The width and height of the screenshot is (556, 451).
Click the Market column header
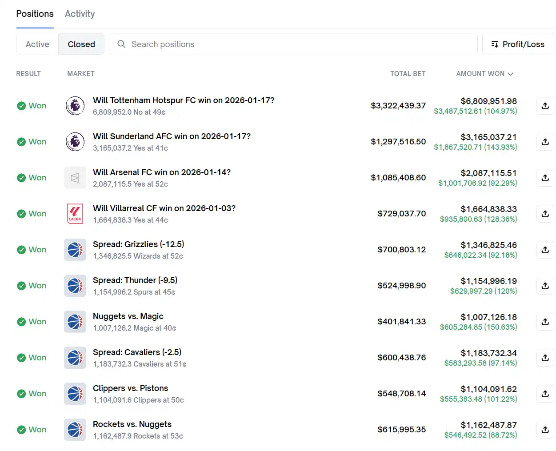(81, 74)
